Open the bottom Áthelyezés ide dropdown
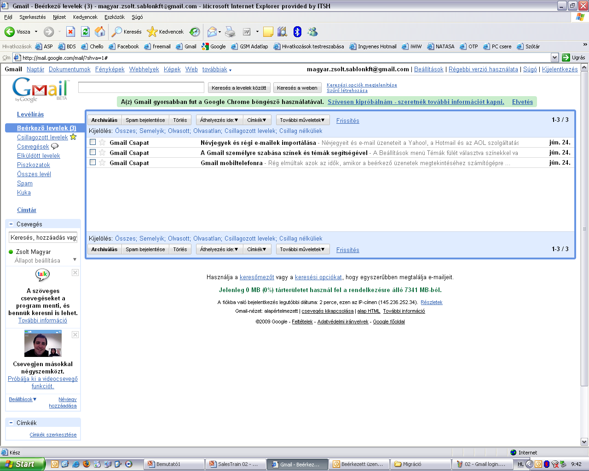Image resolution: width=589 pixels, height=471 pixels. tap(219, 249)
